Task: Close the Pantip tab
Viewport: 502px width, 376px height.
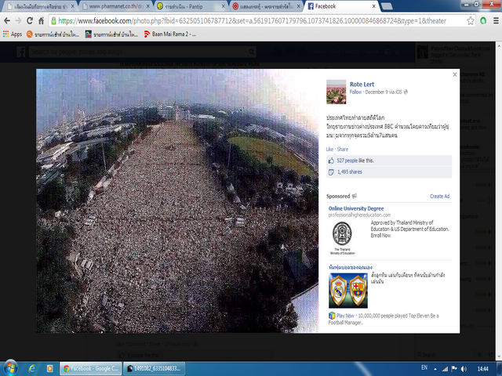Action: tap(223, 6)
